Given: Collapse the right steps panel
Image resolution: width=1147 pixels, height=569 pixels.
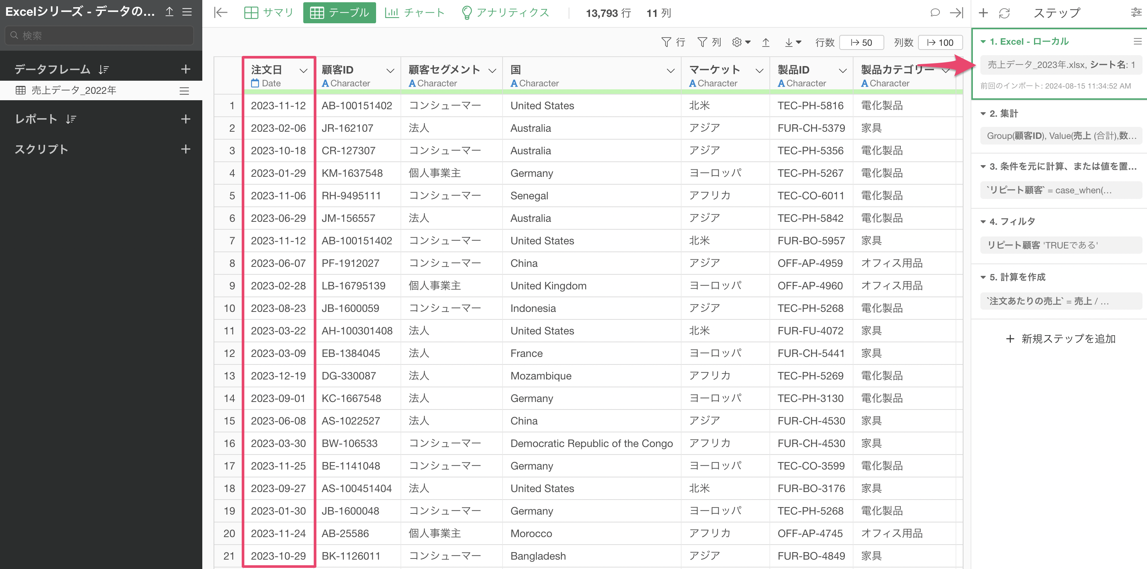Looking at the screenshot, I should [x=956, y=12].
